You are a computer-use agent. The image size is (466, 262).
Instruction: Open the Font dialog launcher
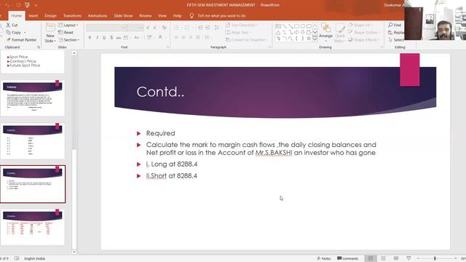point(167,47)
